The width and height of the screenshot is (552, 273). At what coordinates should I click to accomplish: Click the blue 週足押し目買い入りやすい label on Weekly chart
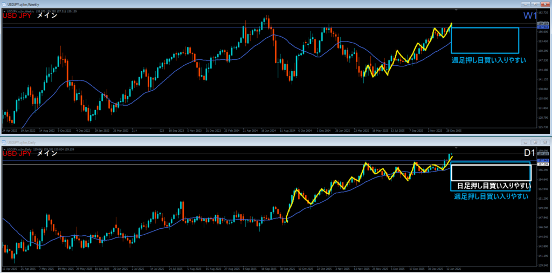488,60
